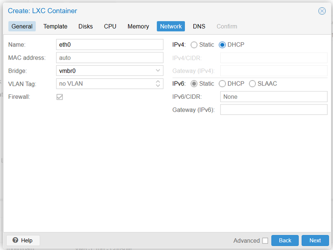
Task: Switch to the General tab
Action: pos(22,26)
